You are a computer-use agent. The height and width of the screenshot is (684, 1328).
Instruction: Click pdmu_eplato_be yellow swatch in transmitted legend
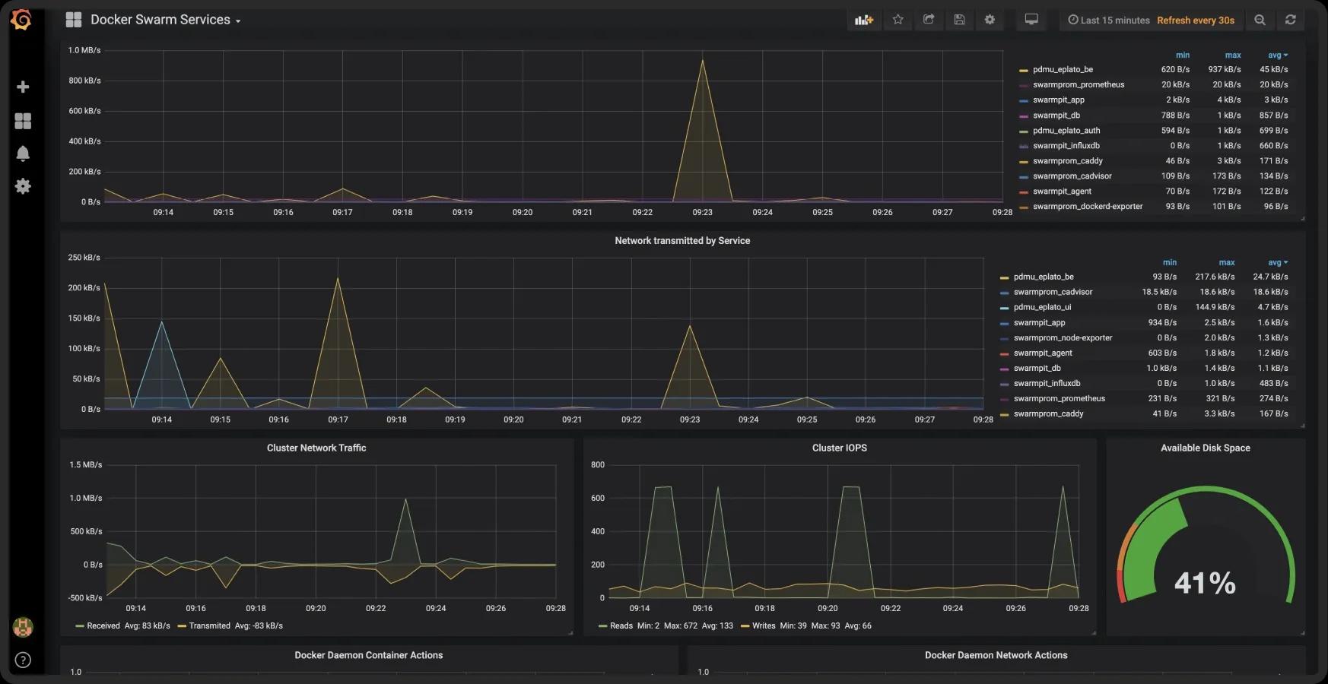tap(1004, 277)
